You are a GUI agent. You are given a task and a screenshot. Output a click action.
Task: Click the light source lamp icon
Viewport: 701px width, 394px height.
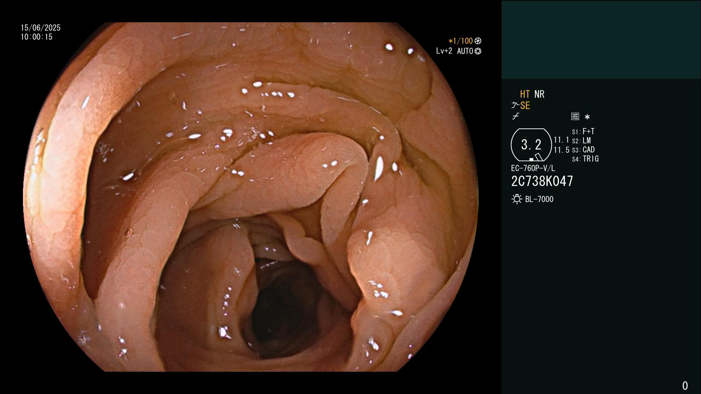(517, 199)
